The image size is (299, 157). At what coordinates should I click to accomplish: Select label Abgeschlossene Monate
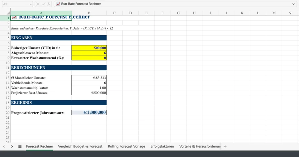[x=30, y=53]
